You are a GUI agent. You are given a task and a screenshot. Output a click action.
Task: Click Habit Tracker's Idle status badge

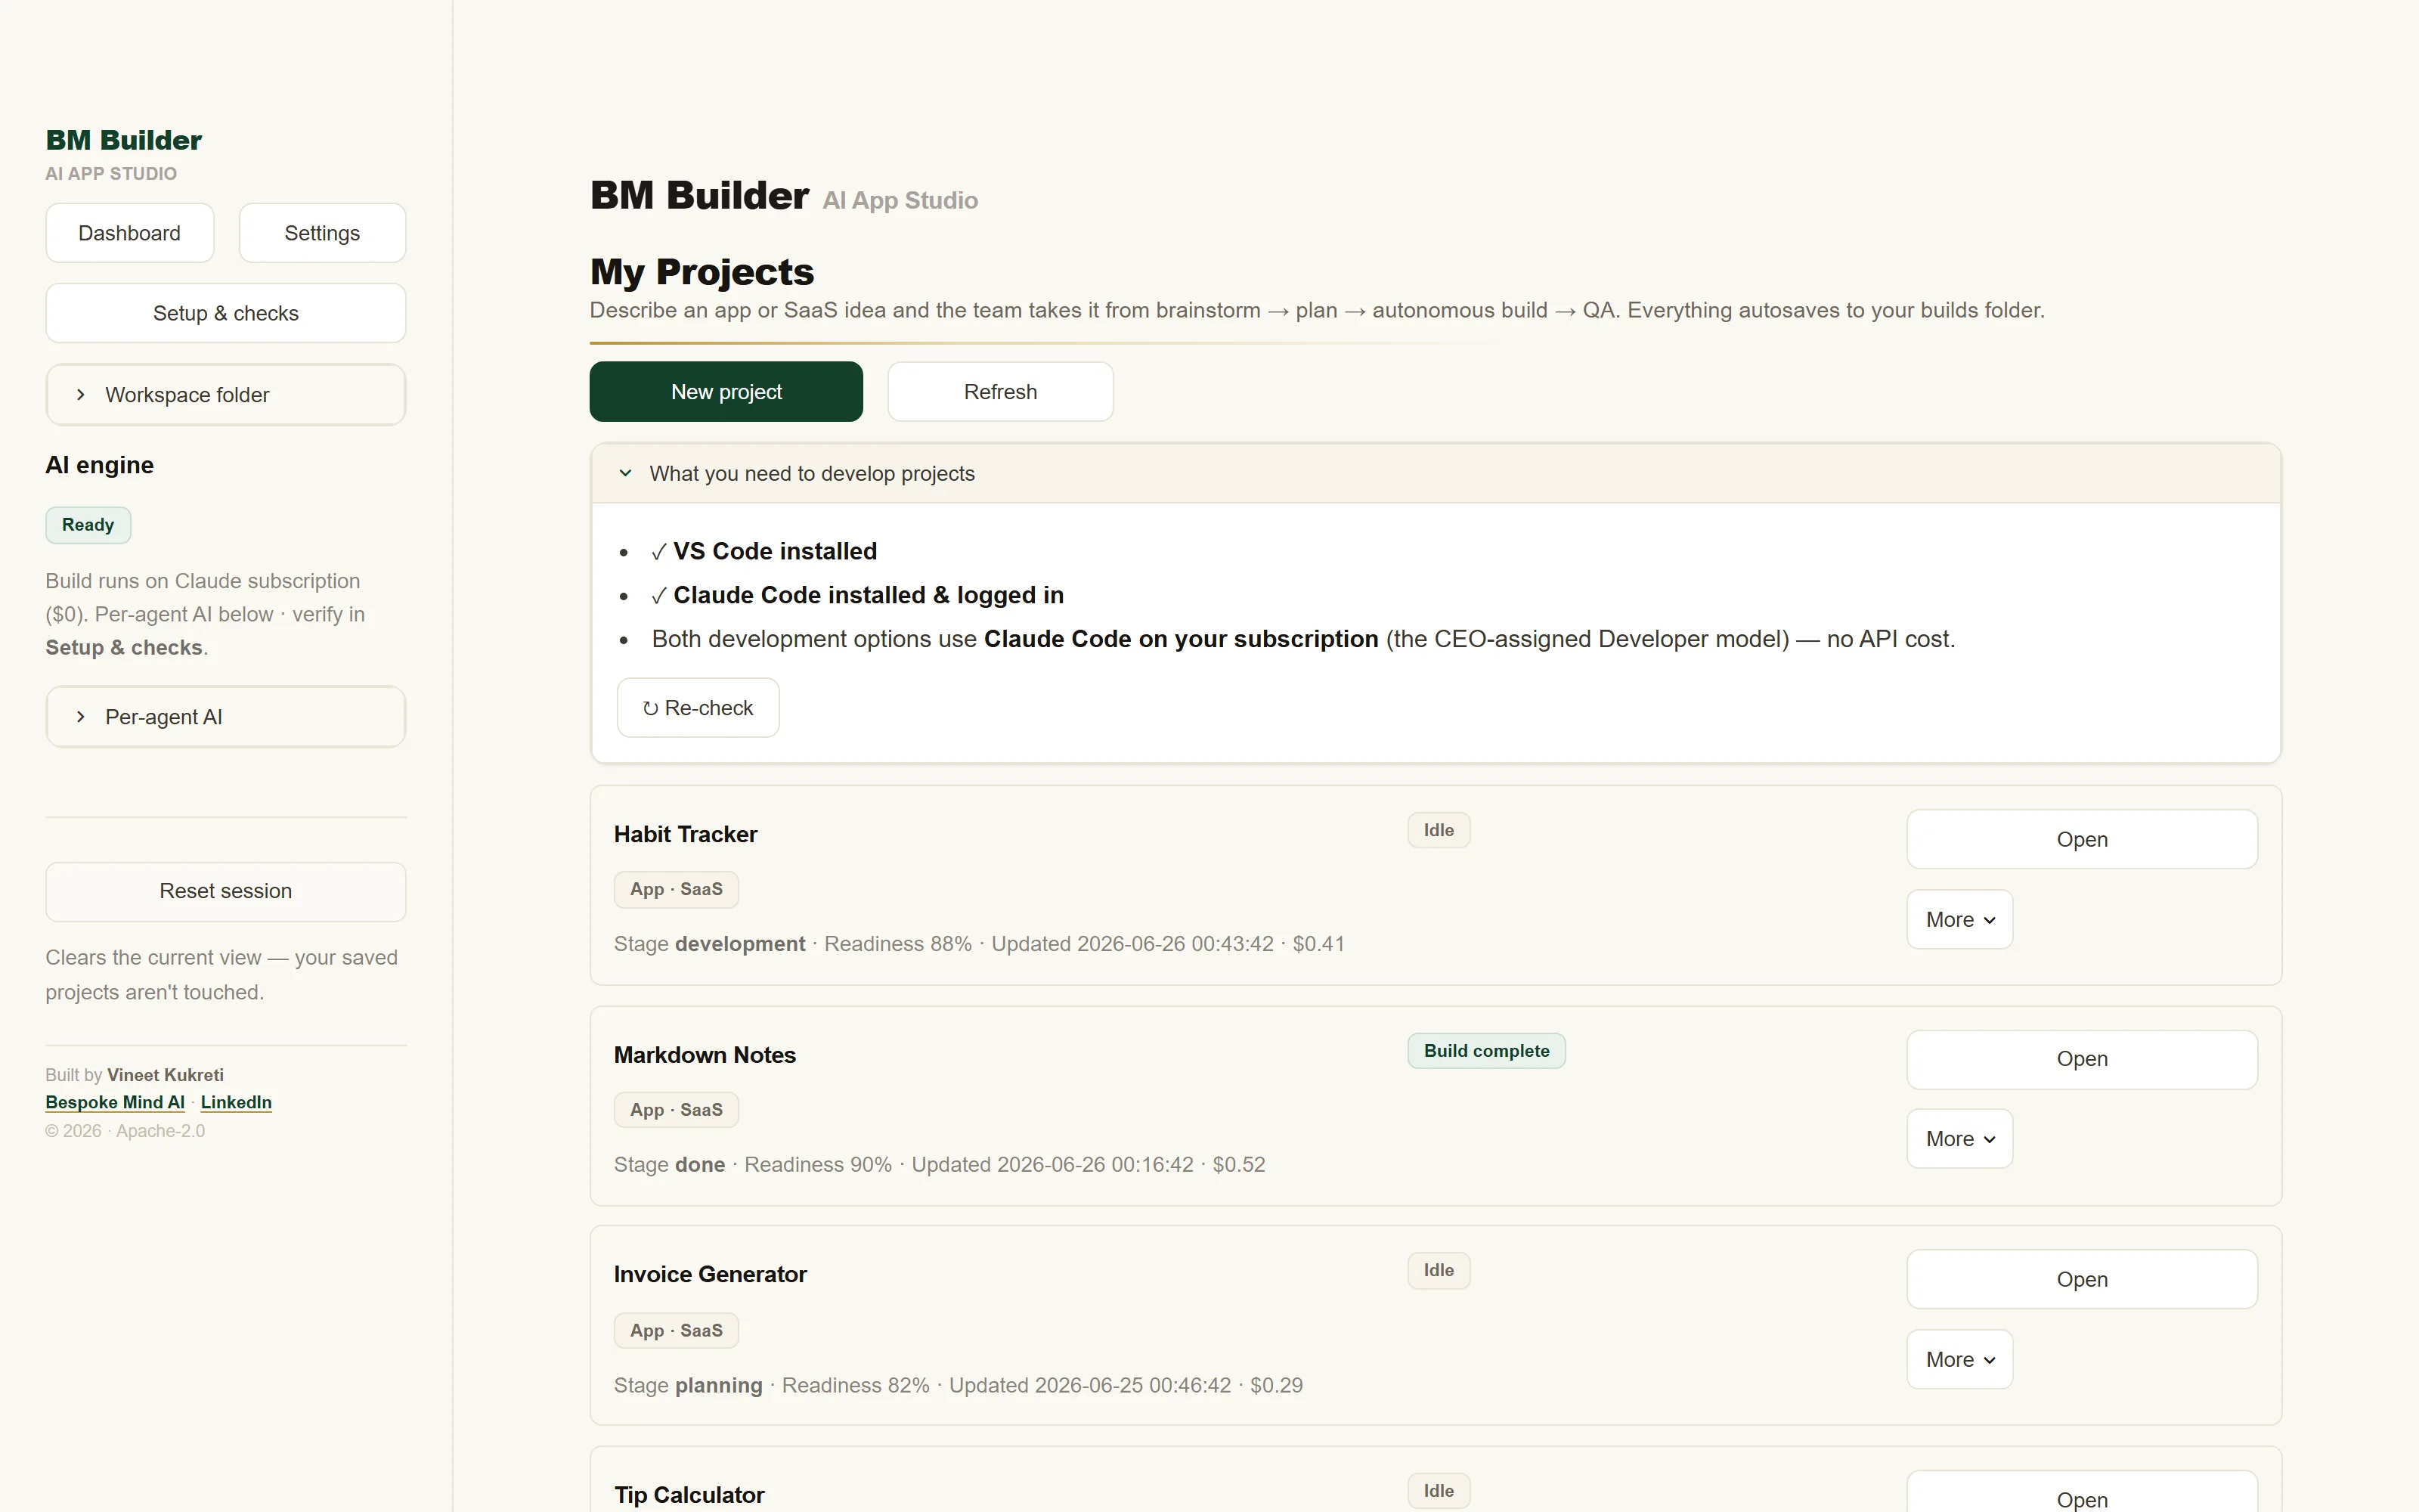pos(1439,830)
